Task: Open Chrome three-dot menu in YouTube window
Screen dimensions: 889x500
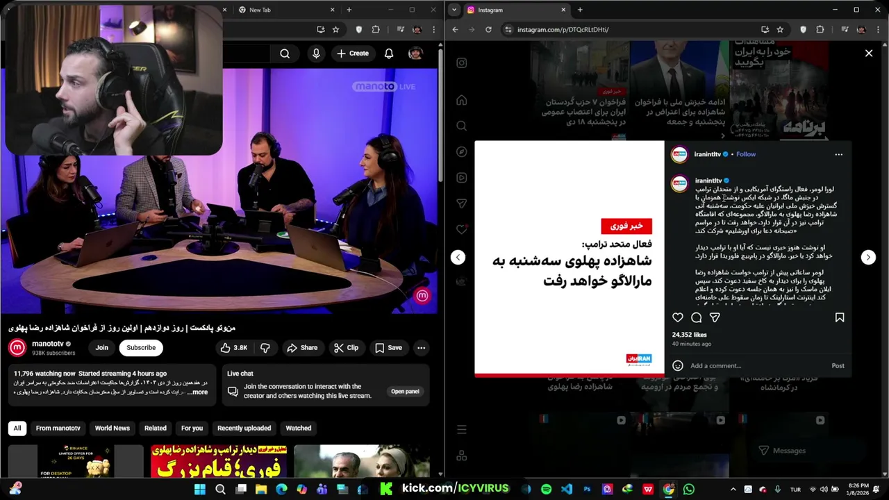Action: tap(433, 30)
